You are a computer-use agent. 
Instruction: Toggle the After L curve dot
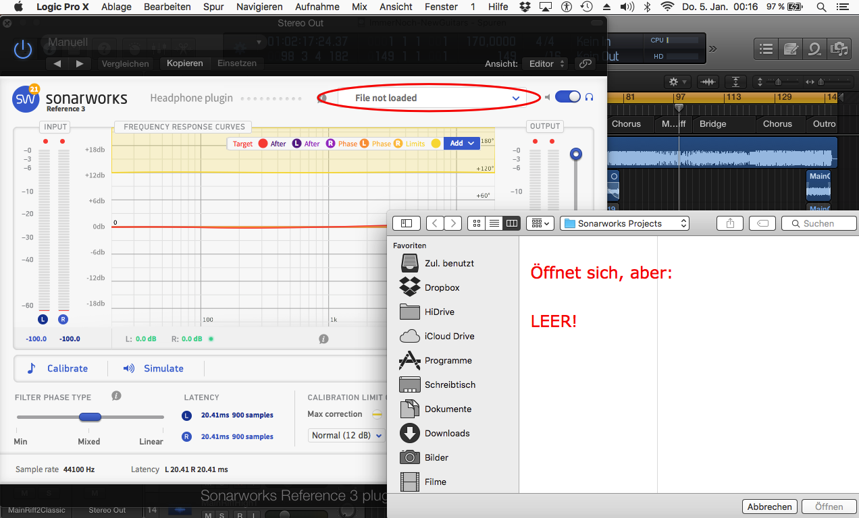296,143
